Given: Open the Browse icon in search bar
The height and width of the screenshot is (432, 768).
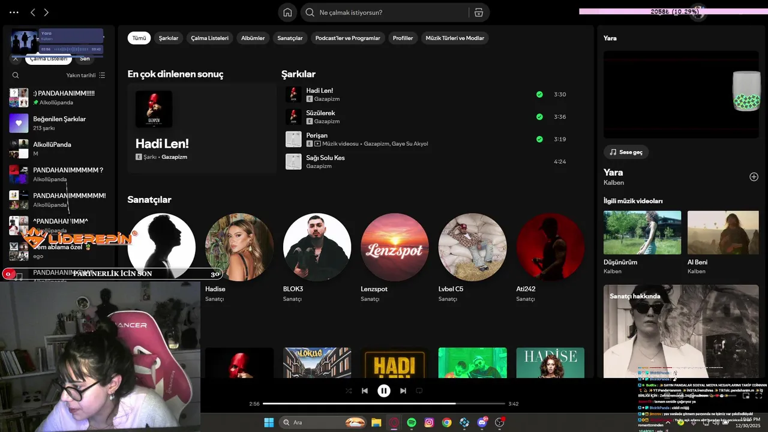Looking at the screenshot, I should [x=478, y=13].
